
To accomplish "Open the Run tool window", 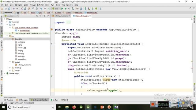I will click(x=55, y=100).
